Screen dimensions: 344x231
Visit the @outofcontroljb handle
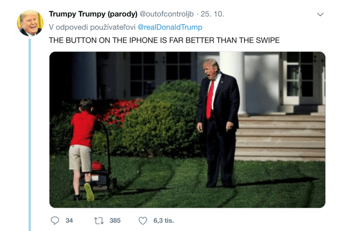(167, 14)
